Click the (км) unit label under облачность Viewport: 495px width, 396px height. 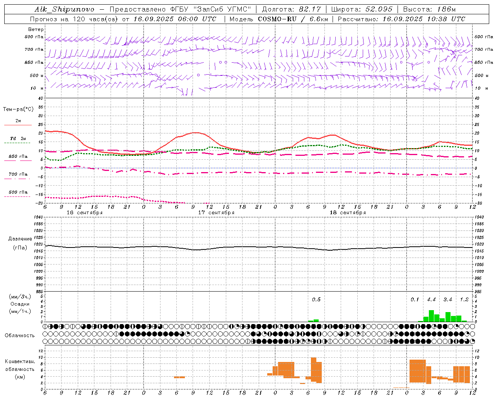point(20,377)
